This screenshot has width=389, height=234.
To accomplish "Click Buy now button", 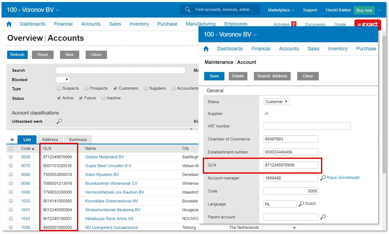I will 364,10.
